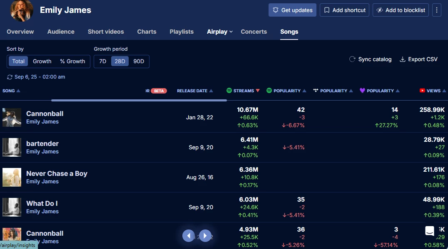Click 6.03M streams for What Do I
The width and height of the screenshot is (448, 249).
click(x=249, y=200)
